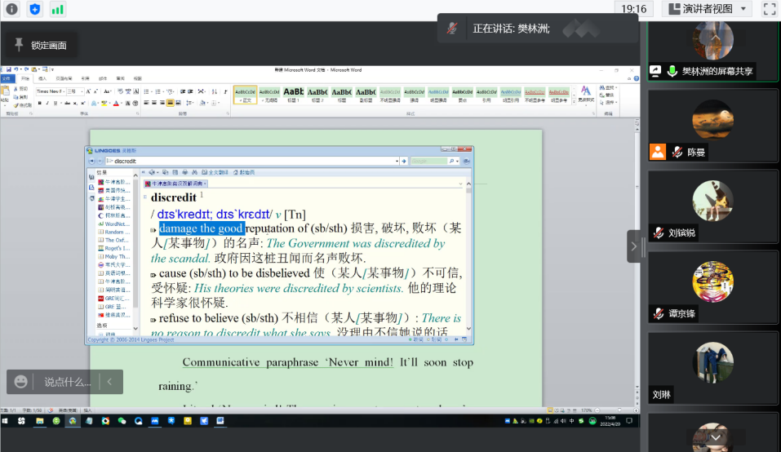Click the Lingoes back navigation arrow
781x452 pixels.
tap(91, 162)
